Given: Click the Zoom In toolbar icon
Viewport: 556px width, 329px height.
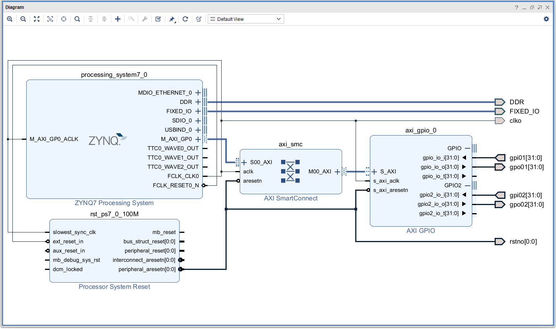Looking at the screenshot, I should coord(10,19).
